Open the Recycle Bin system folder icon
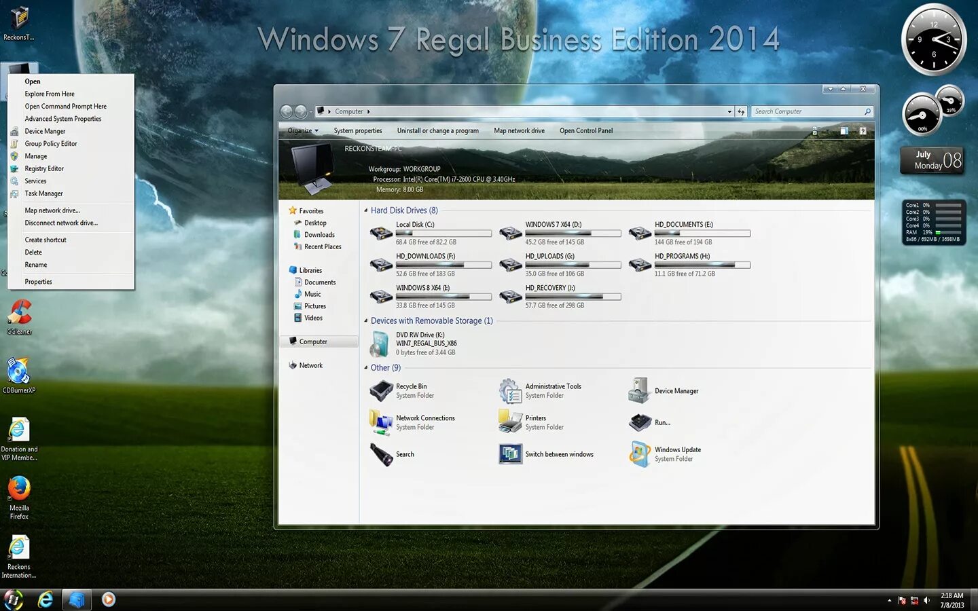Viewport: 978px width, 611px height. coord(381,391)
